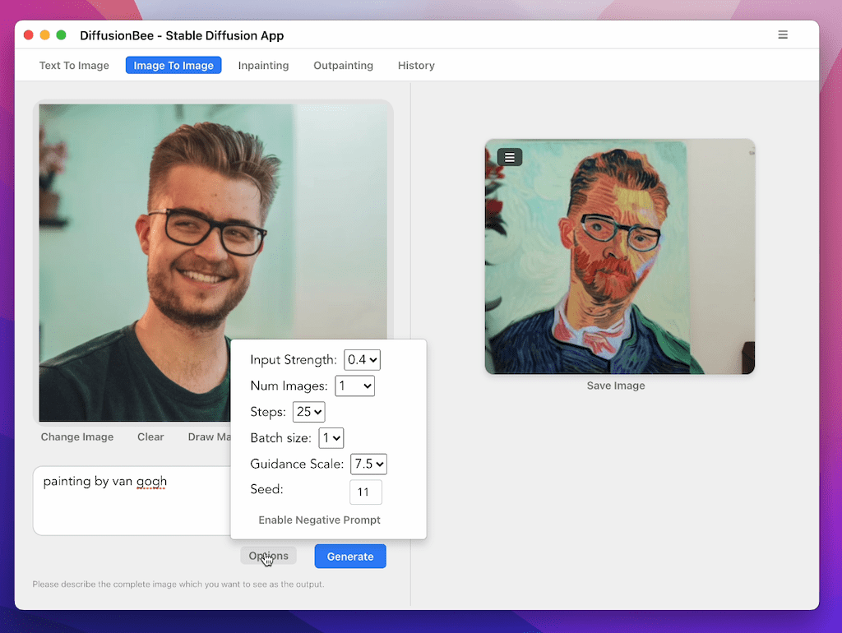Clear the current input image
Screen dimensions: 842x633
point(150,437)
